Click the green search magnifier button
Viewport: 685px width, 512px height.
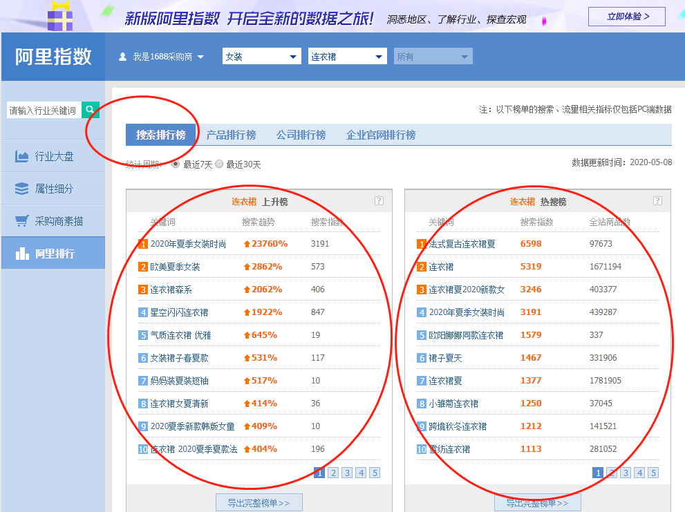[x=91, y=110]
